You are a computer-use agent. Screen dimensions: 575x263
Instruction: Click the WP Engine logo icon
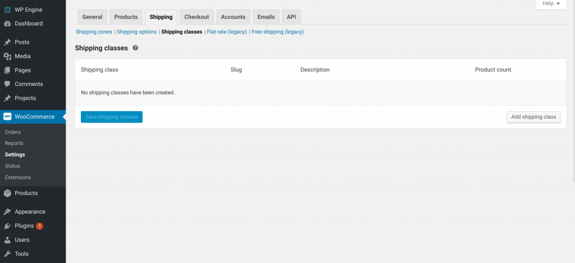(7, 10)
